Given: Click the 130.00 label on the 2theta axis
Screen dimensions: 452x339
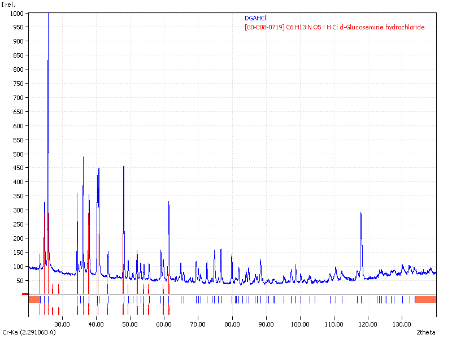Looking at the screenshot, I should pos(402,324).
